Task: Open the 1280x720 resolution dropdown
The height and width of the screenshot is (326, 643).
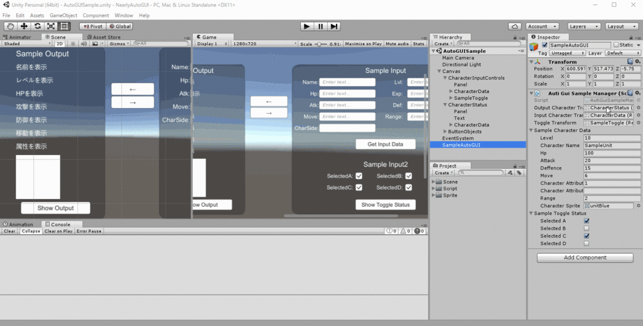Action: (x=264, y=43)
